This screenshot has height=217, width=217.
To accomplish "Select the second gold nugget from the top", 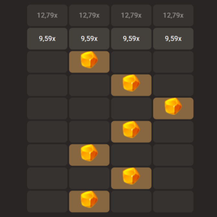I will [x=131, y=85].
